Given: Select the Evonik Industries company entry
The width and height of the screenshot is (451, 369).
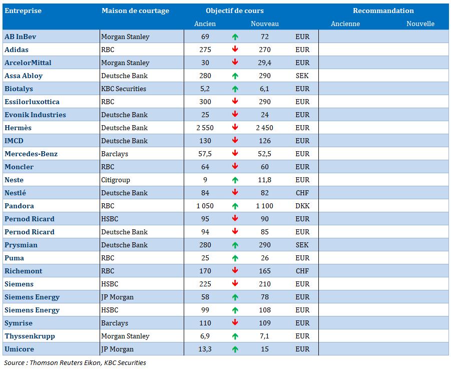Looking at the screenshot, I should point(35,115).
